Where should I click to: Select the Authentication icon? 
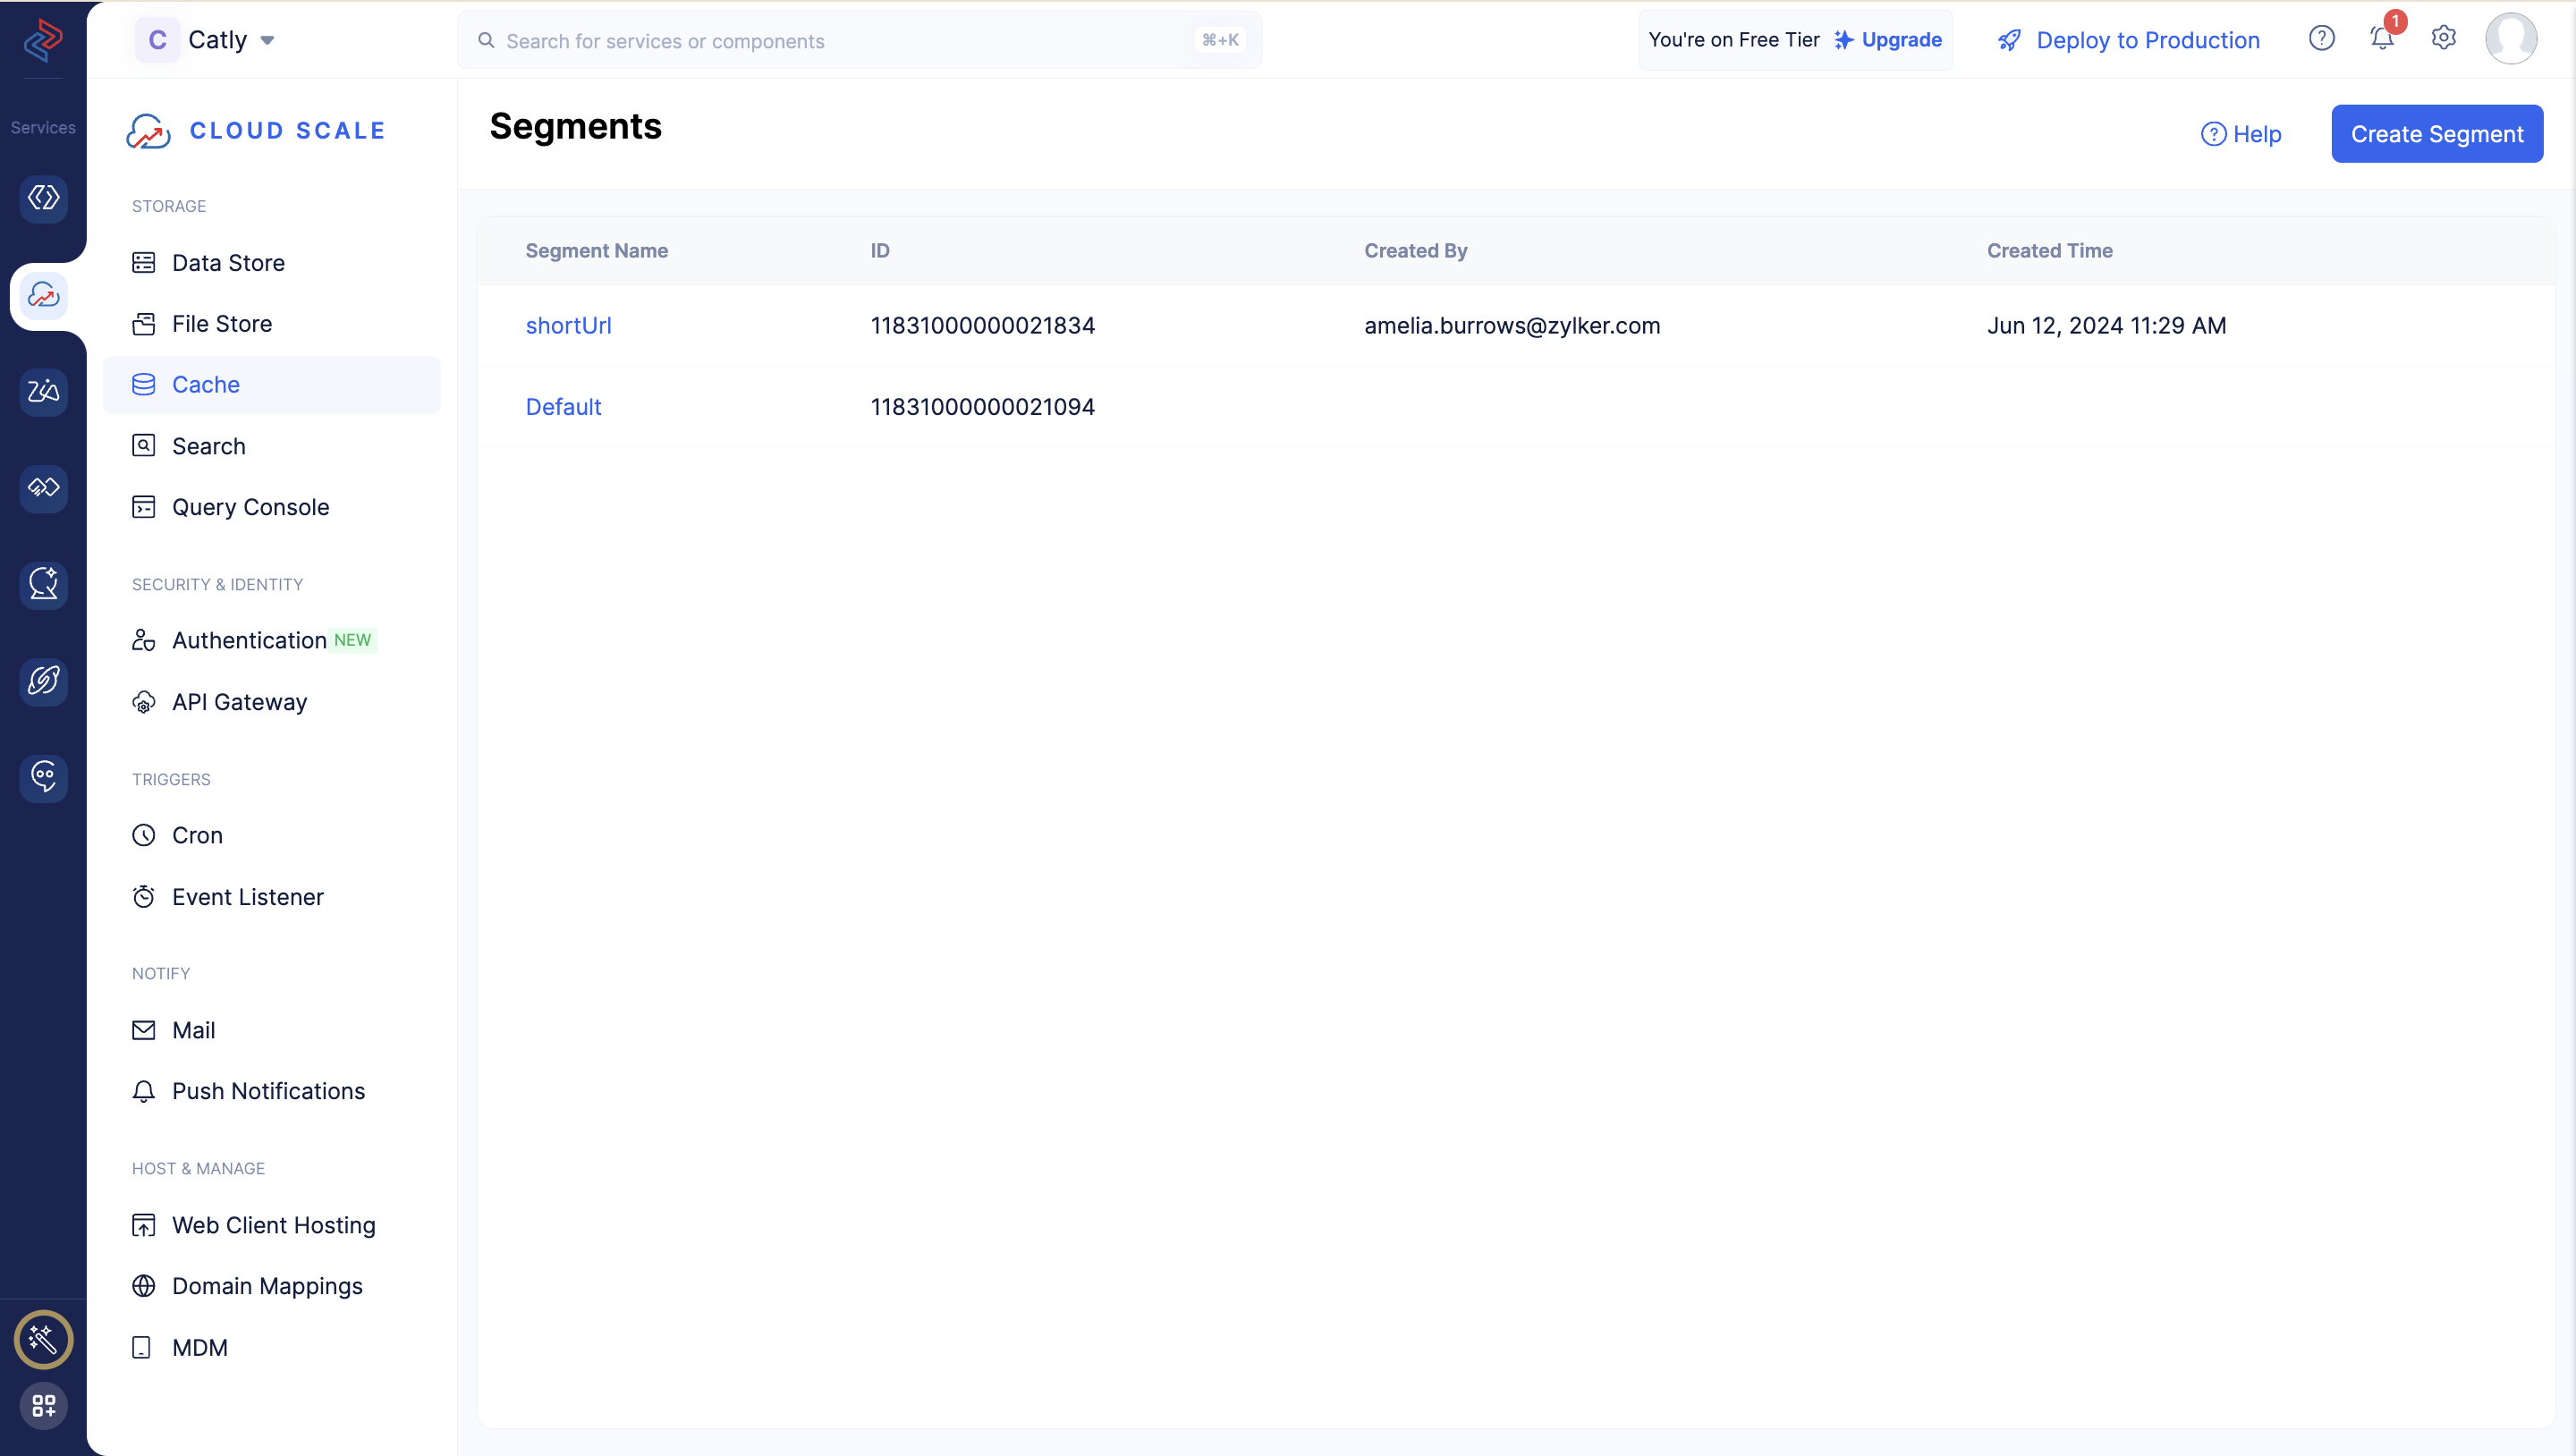pyautogui.click(x=145, y=640)
